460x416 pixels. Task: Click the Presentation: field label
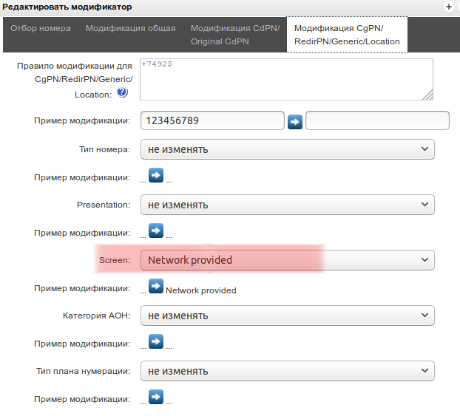tap(104, 205)
